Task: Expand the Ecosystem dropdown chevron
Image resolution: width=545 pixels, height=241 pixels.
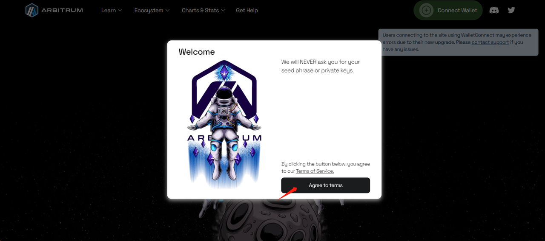Action: (167, 10)
